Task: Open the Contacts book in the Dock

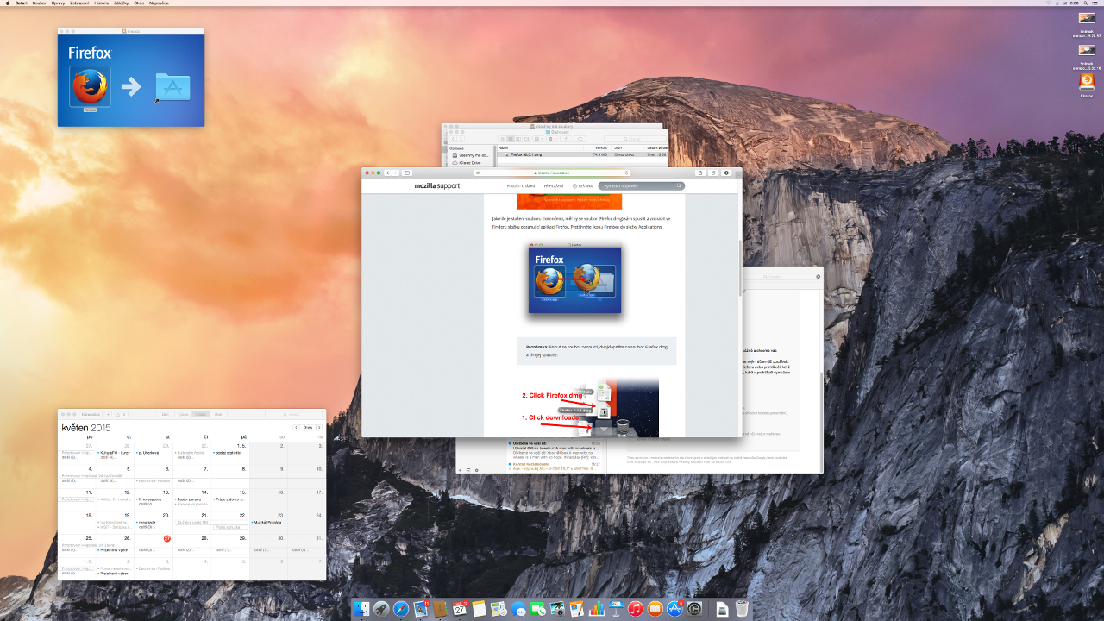Action: (441, 608)
